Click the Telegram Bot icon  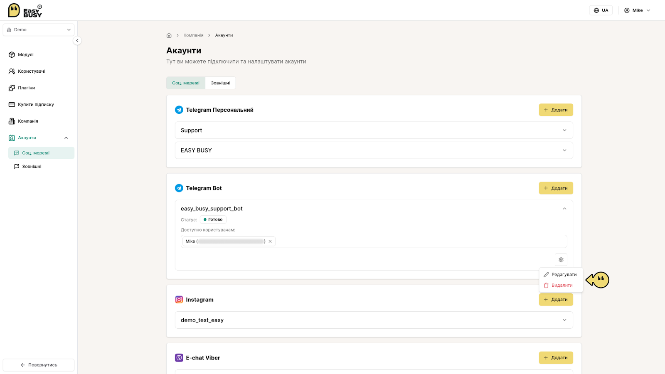179,188
